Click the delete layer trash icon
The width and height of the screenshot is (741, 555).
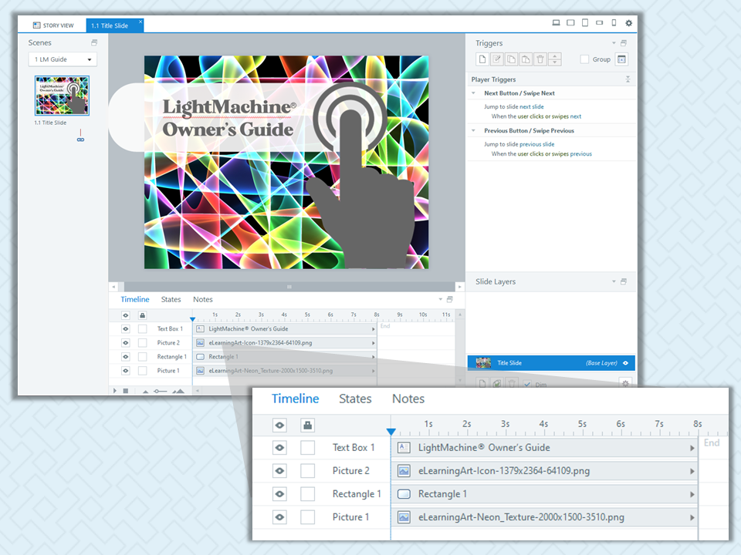[x=511, y=384]
